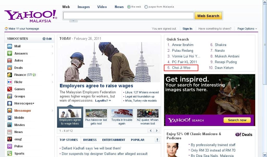Expand the Messenger row chevron
The height and width of the screenshot is (157, 267).
tap(52, 111)
